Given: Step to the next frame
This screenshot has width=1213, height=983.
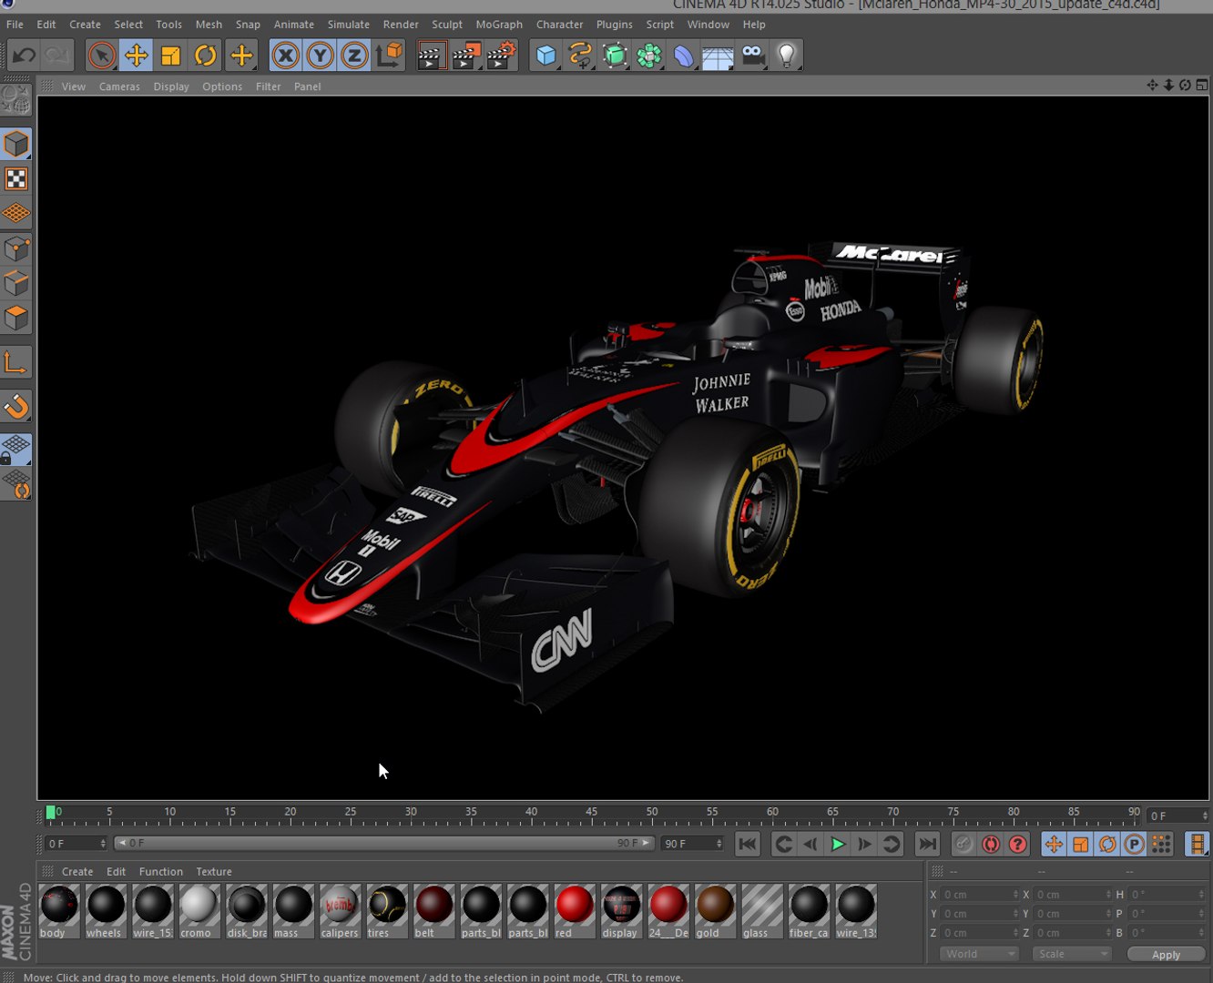Looking at the screenshot, I should [x=864, y=844].
